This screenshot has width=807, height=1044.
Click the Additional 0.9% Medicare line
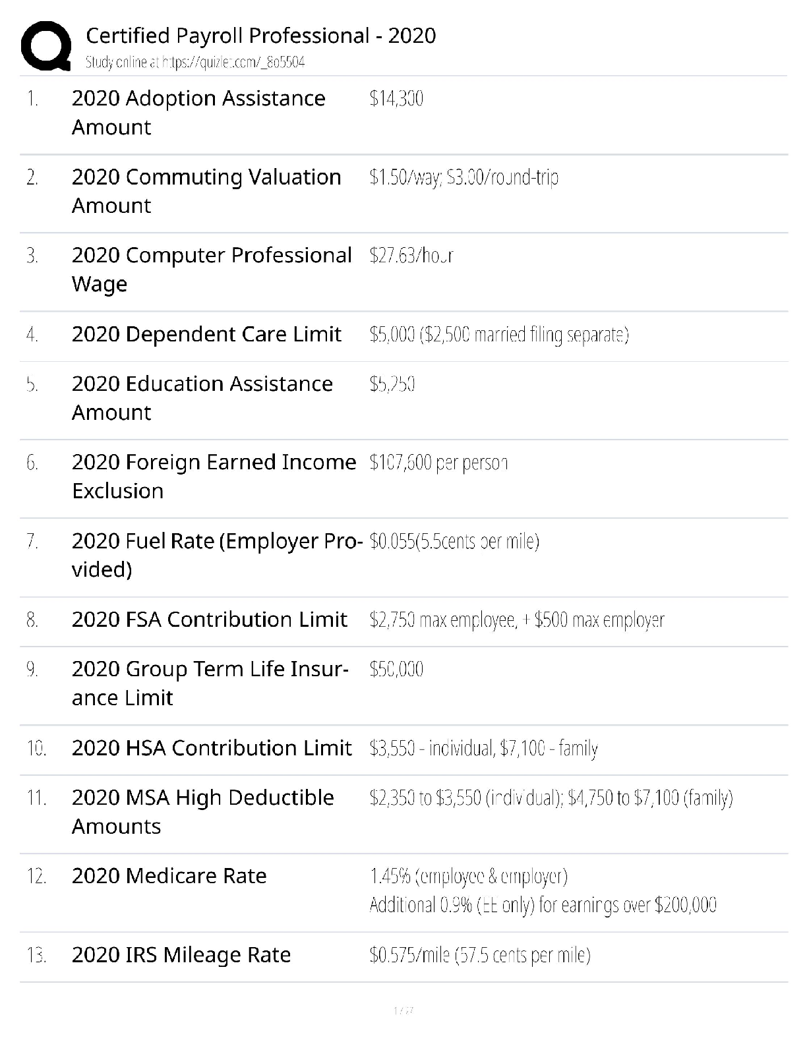(x=543, y=906)
